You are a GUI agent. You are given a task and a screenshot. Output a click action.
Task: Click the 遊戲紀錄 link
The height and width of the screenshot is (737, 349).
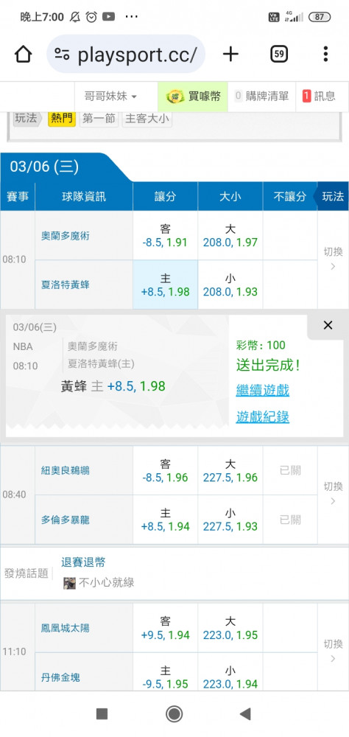[263, 416]
